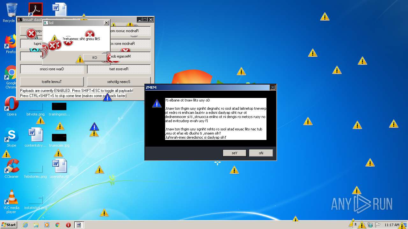Open Windows Media Player from taskbar
The width and height of the screenshot is (408, 229).
pyautogui.click(x=47, y=225)
